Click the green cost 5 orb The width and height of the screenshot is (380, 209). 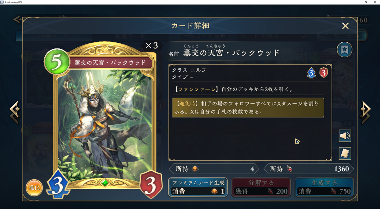tap(57, 62)
